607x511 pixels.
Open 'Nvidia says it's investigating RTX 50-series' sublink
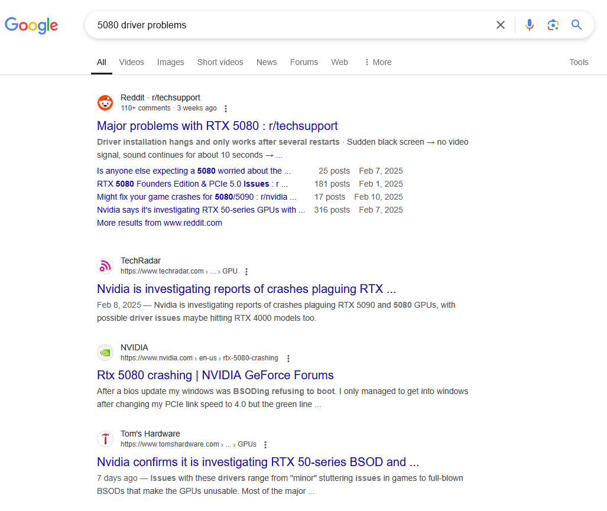[x=201, y=210]
